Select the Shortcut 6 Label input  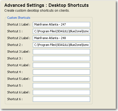[61, 92]
